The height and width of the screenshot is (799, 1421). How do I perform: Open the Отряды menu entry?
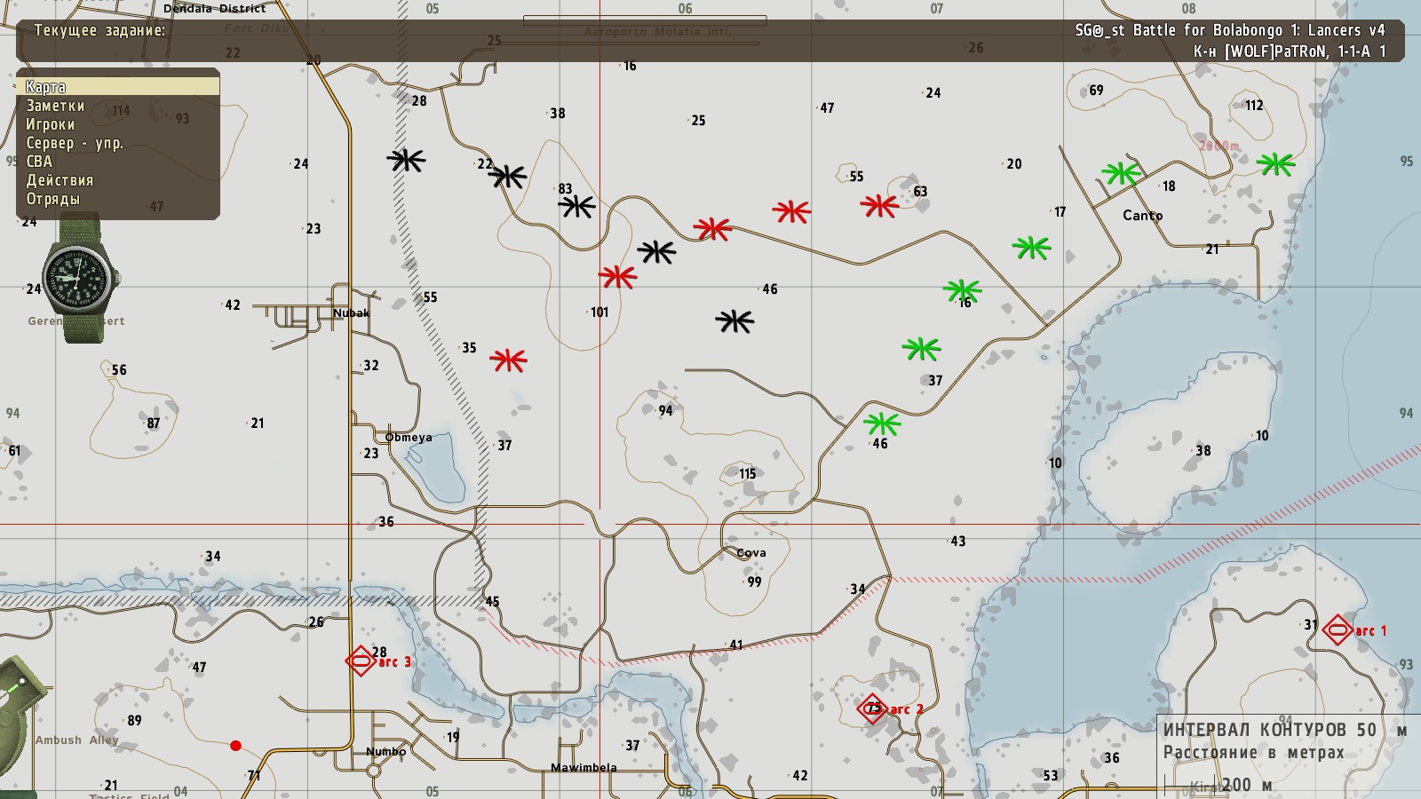52,199
